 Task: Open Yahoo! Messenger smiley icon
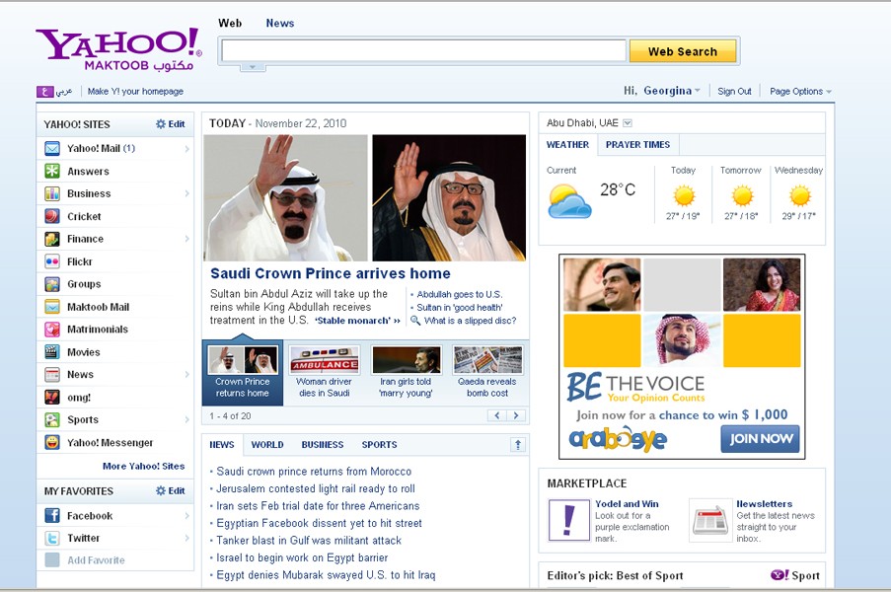tap(52, 443)
